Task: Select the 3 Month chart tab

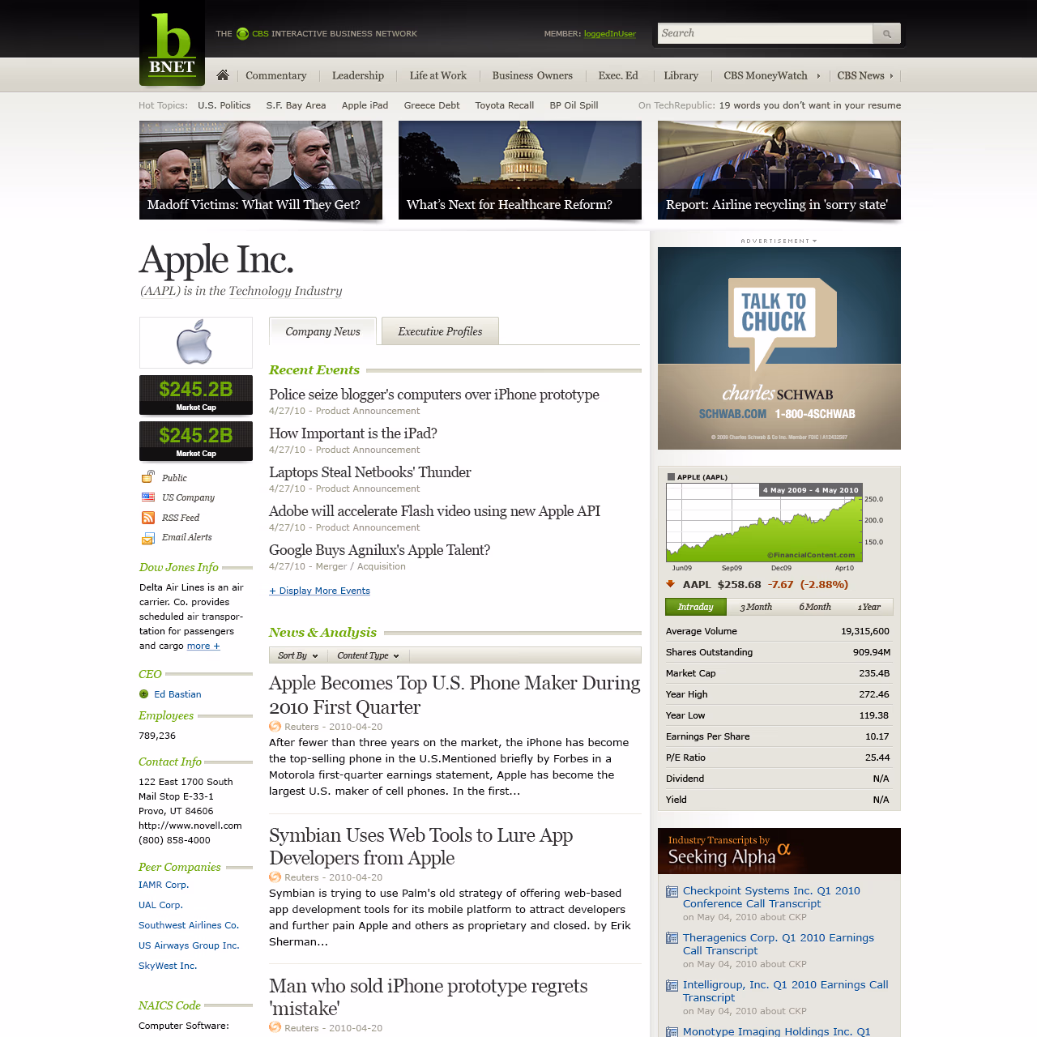Action: [756, 607]
